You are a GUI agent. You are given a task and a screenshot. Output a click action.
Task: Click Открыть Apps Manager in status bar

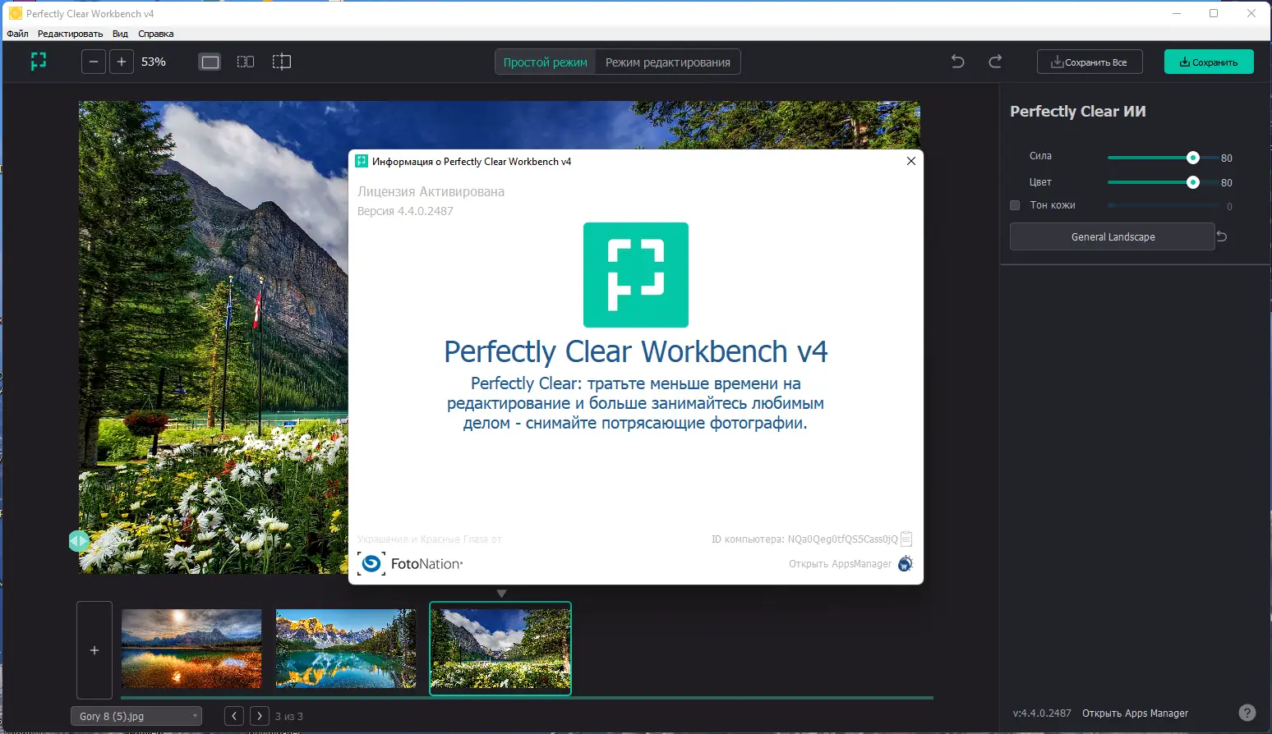coord(1135,713)
